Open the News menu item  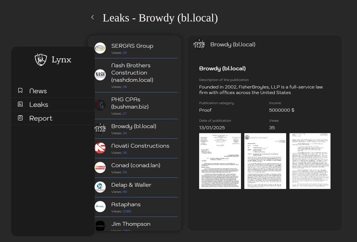[38, 91]
